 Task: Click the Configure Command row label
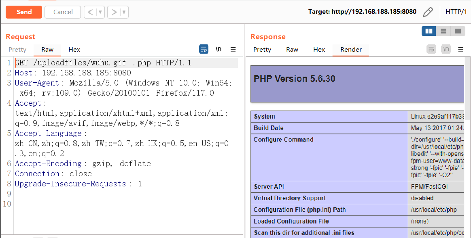pyautogui.click(x=283, y=140)
